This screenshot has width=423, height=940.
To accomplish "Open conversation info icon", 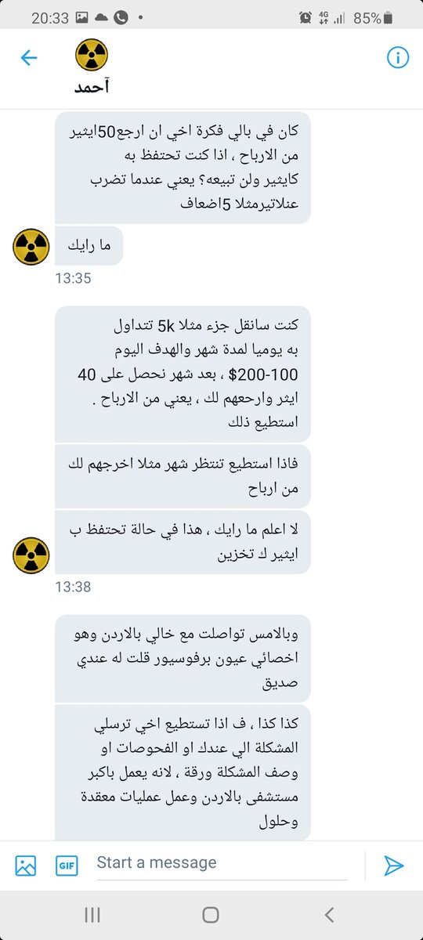I will click(x=398, y=58).
